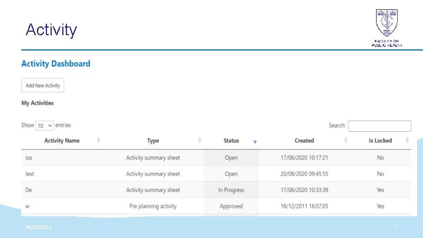Click 'Pre planning activity' type cell

[153, 206]
